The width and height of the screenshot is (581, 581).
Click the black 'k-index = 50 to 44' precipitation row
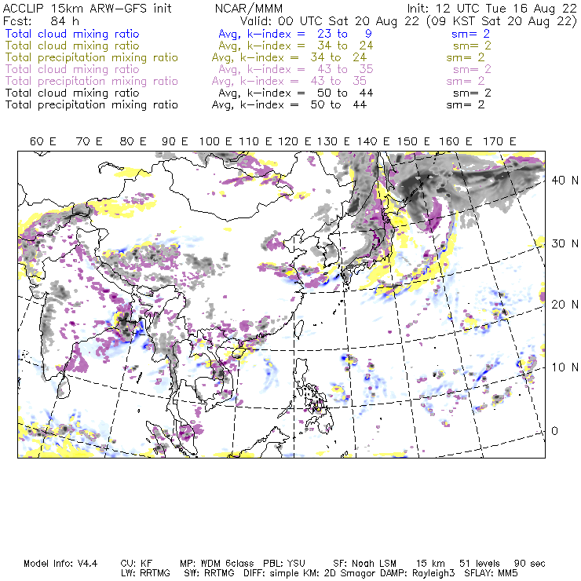(304, 105)
